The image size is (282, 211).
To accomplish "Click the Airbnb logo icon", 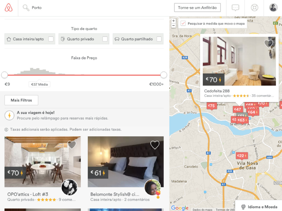I will click(x=9, y=8).
